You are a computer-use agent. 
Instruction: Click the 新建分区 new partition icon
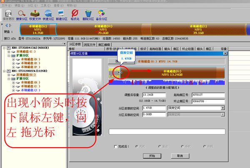(x=62, y=15)
